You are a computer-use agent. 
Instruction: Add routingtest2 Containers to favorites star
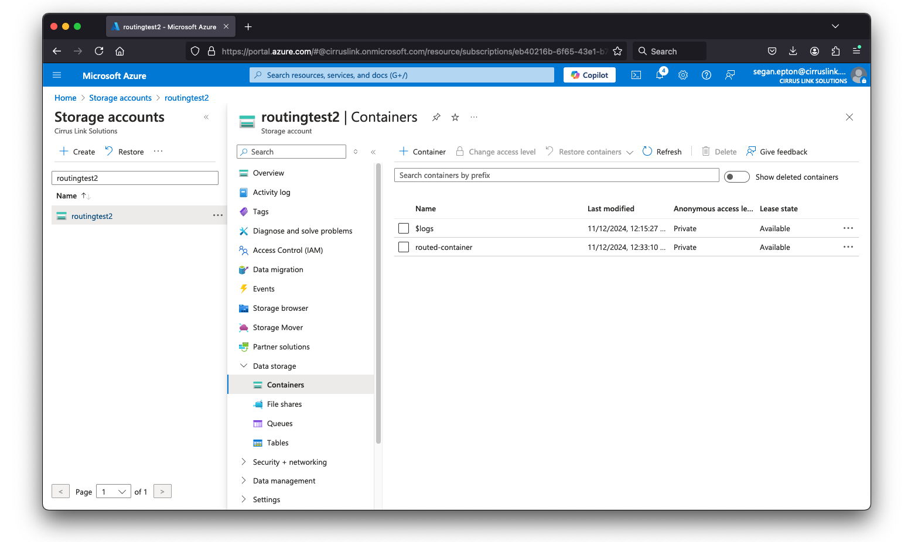coord(455,117)
